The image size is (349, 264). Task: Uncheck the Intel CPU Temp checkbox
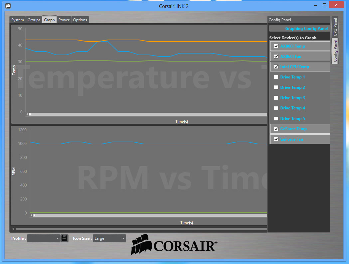point(276,67)
